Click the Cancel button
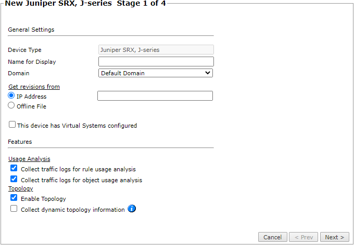The height and width of the screenshot is (245, 354). (x=273, y=237)
